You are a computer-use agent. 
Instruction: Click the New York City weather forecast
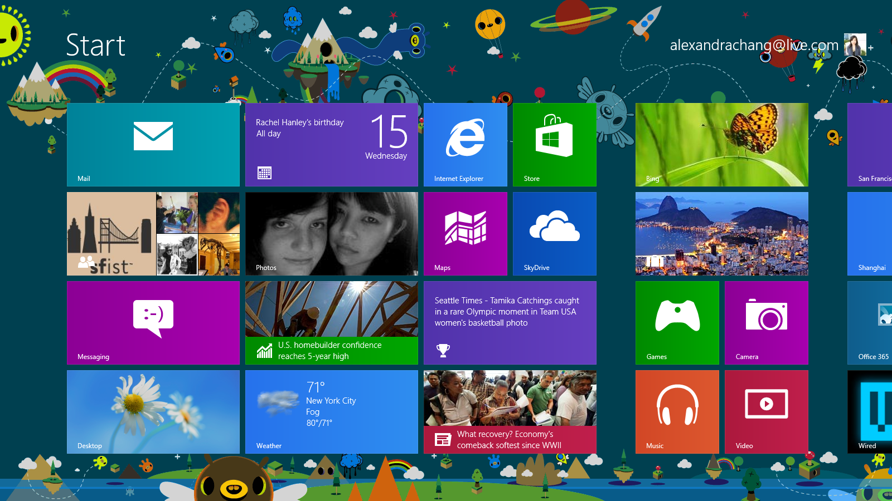331,405
